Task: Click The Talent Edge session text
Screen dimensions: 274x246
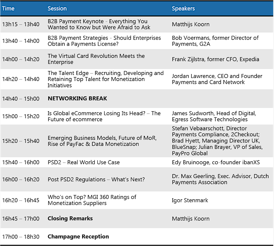Action: pos(105,79)
